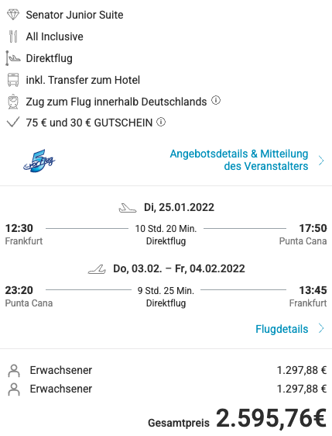Select the Gesamtpreis 2.595,76€ total
This screenshot has height=436, width=332.
[x=237, y=418]
